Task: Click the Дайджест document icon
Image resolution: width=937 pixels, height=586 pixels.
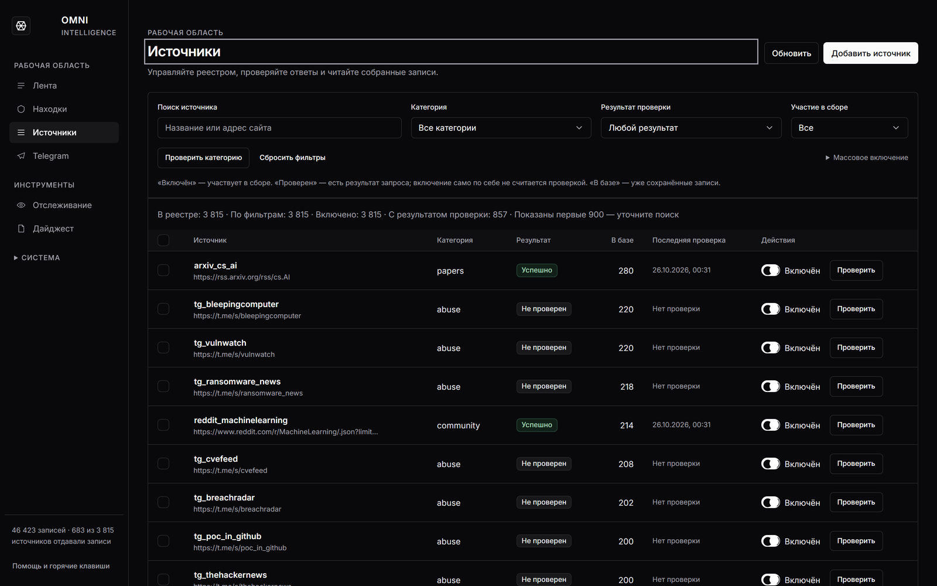Action: coord(21,229)
